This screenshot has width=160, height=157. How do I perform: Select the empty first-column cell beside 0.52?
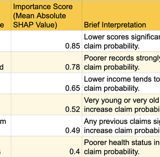point(6,105)
